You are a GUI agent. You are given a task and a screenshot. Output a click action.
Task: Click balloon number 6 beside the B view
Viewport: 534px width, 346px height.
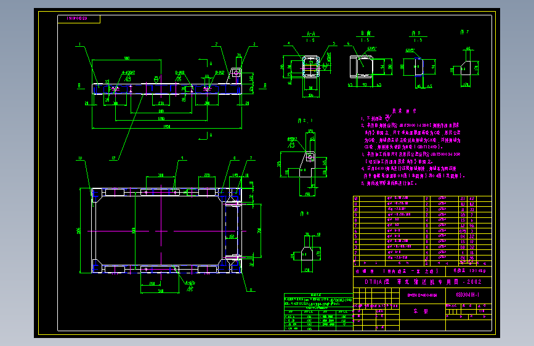pyautogui.click(x=348, y=44)
